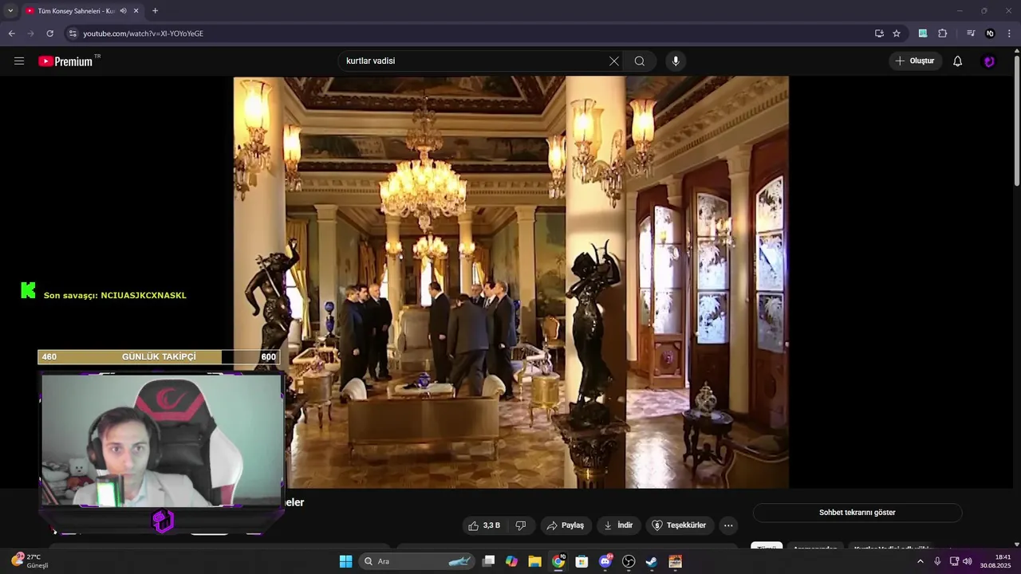
Task: Open clock showing 18:41 30.08.2025
Action: coord(995,561)
